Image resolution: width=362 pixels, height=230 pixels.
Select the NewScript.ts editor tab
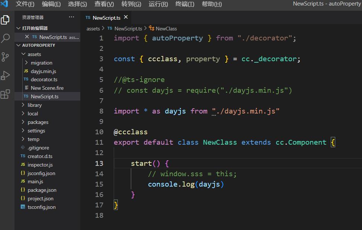(x=106, y=18)
